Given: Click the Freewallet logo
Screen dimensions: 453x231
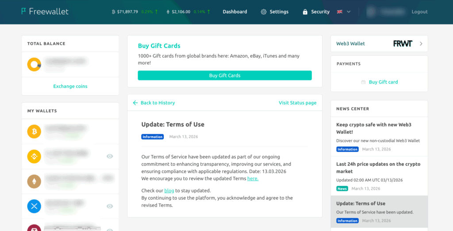Looking at the screenshot, I should 45,12.
